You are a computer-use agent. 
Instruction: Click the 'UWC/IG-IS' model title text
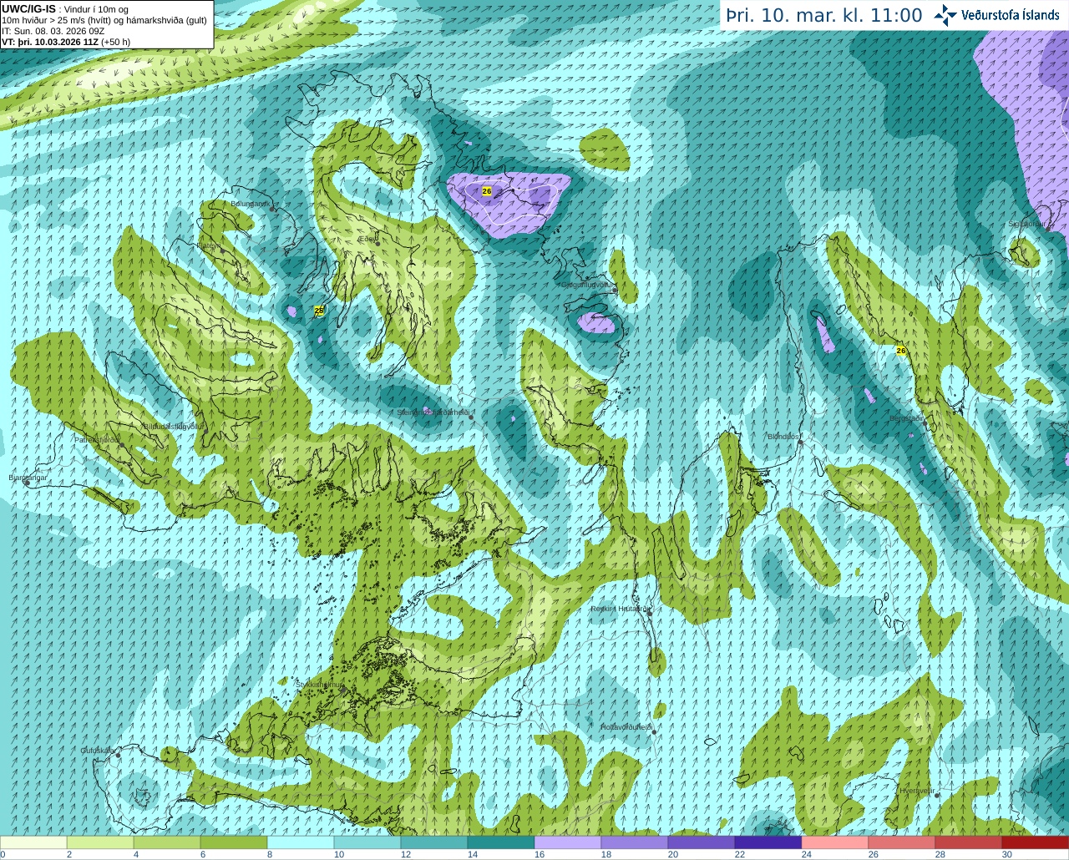(x=29, y=8)
